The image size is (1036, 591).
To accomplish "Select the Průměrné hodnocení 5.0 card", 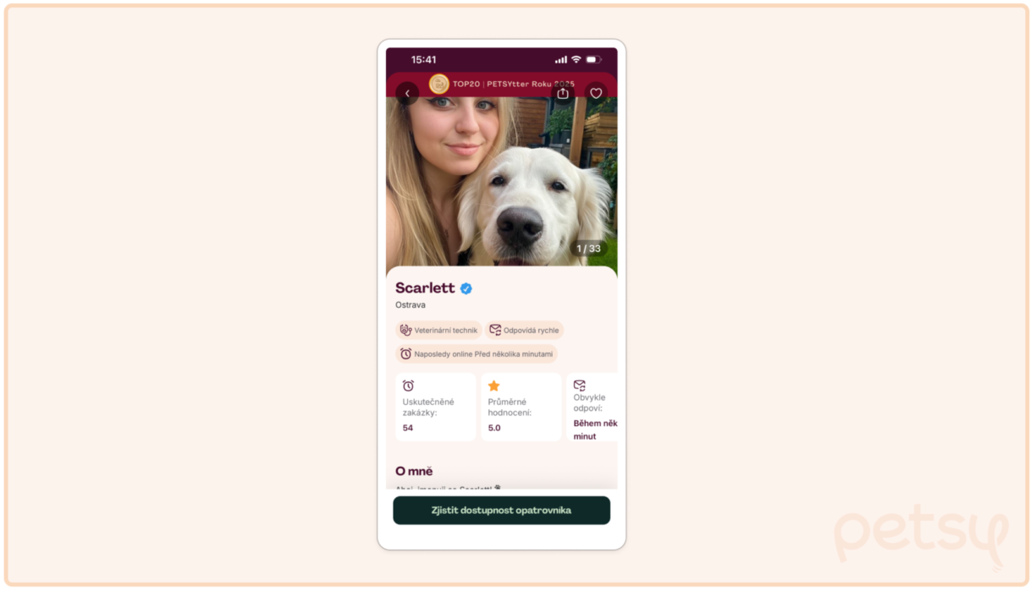I will click(x=521, y=407).
